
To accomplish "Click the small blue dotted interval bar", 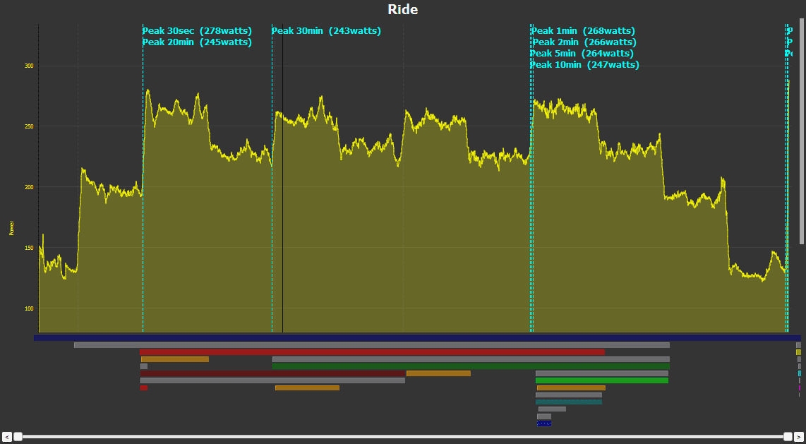I will pos(544,424).
